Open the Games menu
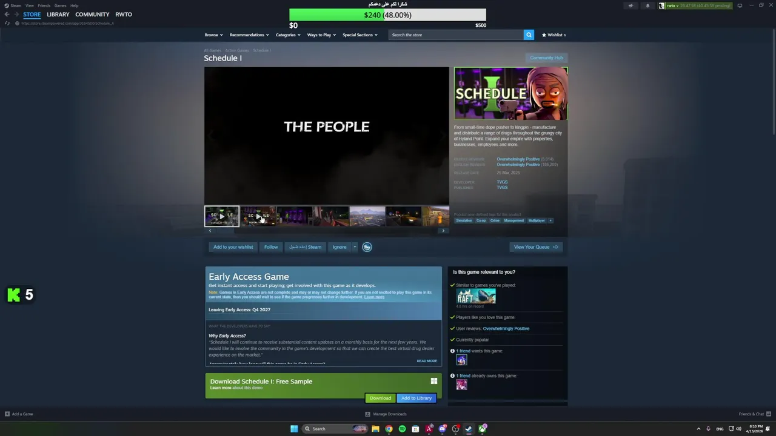 60,5
